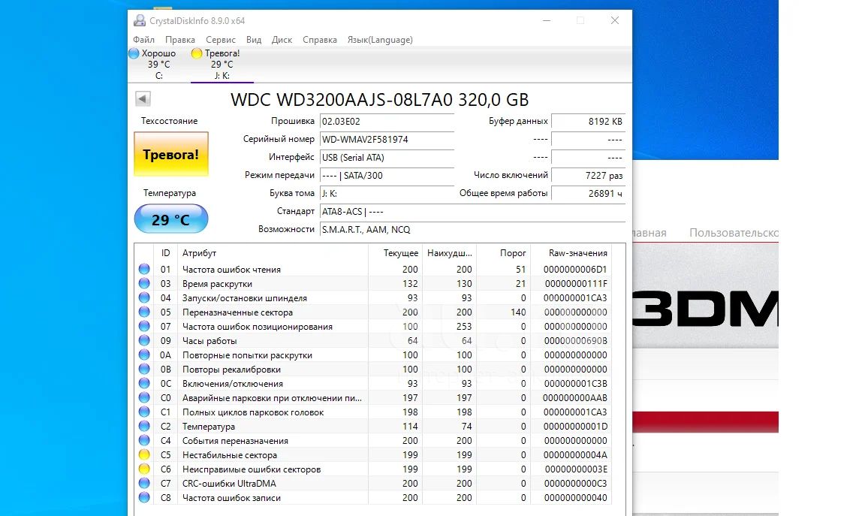The height and width of the screenshot is (516, 865).
Task: Click status dot for Запуски/остановки шпинделя
Action: click(144, 298)
